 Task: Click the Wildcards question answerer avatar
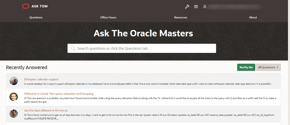[x=13, y=97]
